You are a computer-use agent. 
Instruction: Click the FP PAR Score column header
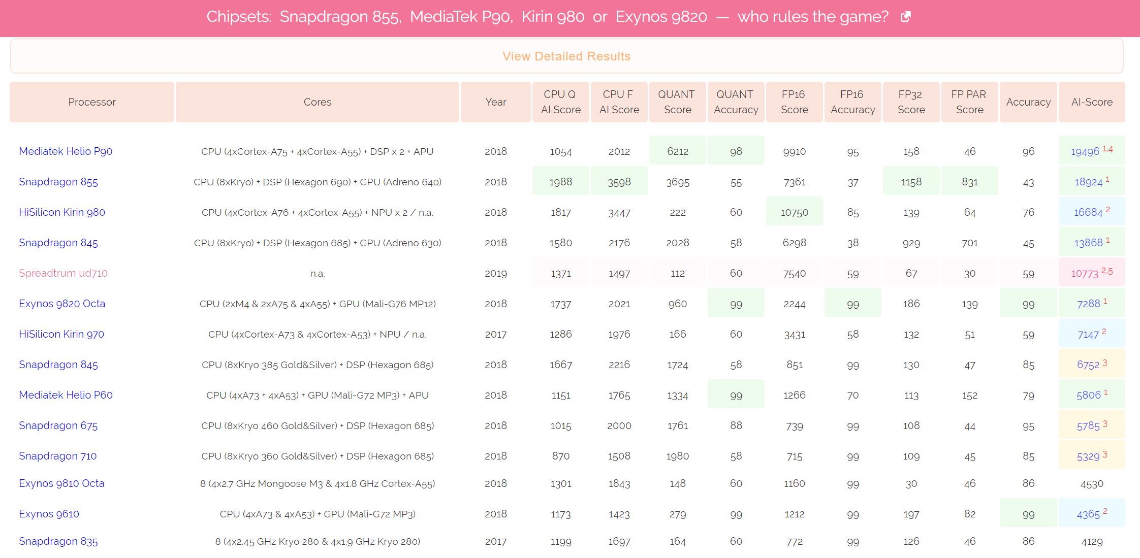(970, 102)
